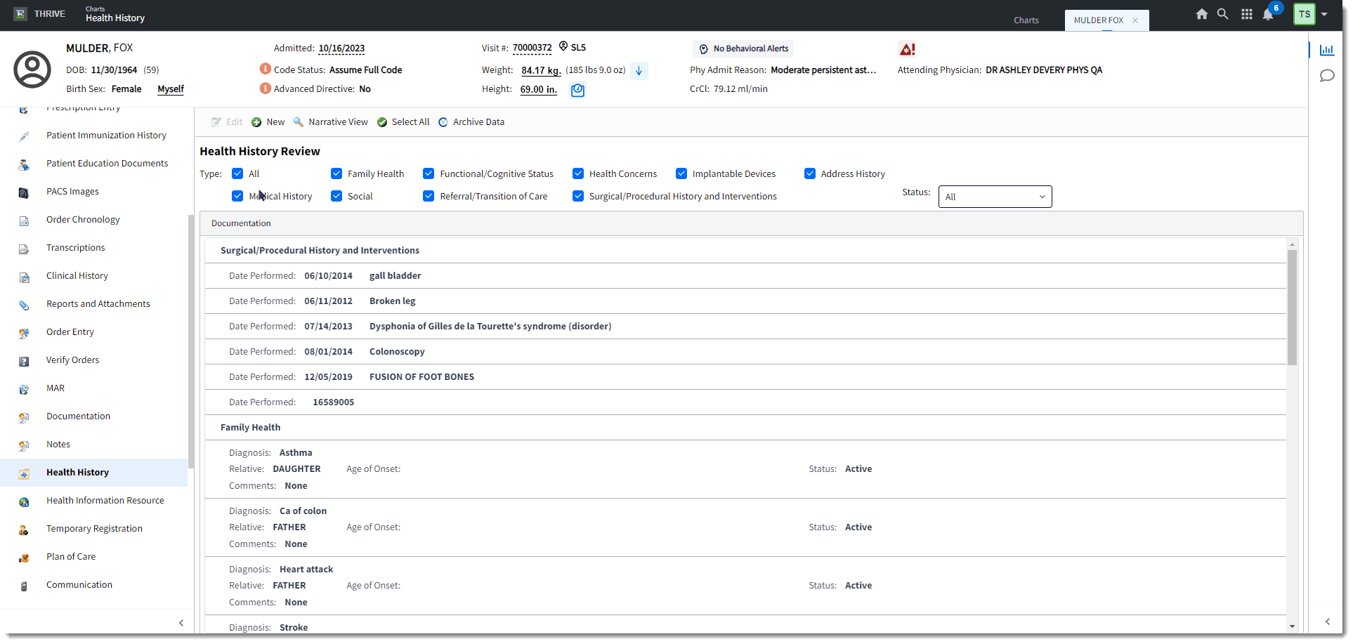1353x644 pixels.
Task: Click the MAR icon
Action: point(24,389)
